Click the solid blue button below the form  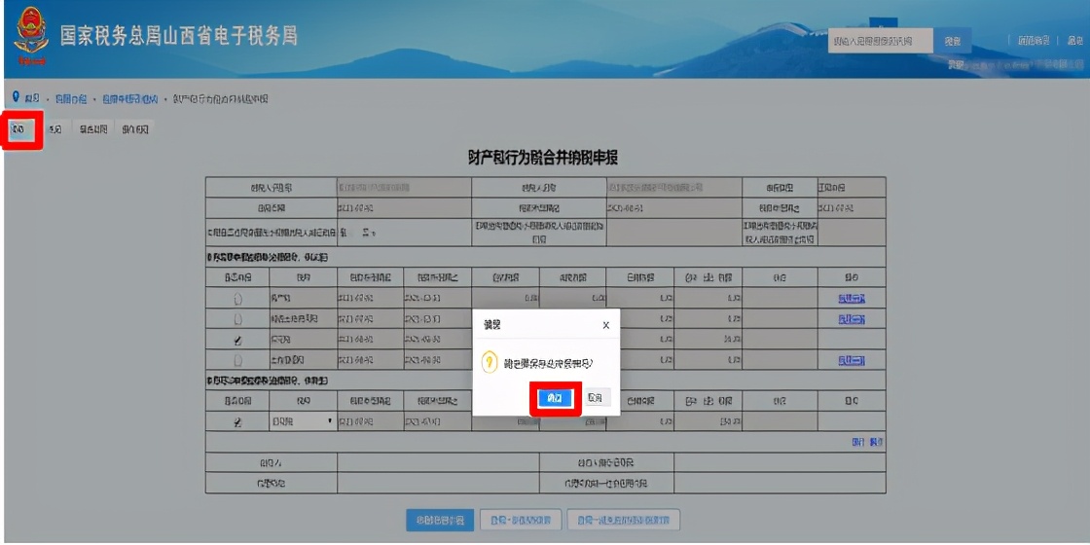tap(440, 520)
